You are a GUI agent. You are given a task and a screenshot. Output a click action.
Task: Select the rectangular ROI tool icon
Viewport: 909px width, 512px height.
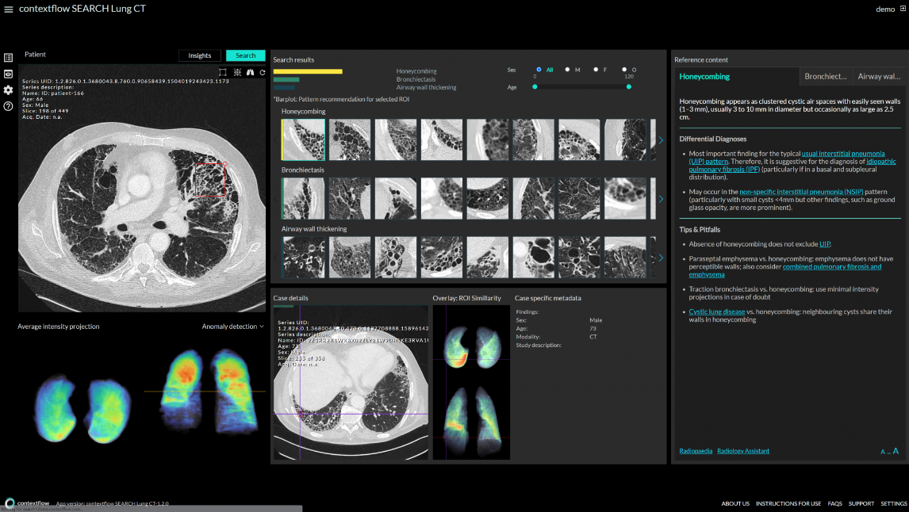tap(223, 72)
